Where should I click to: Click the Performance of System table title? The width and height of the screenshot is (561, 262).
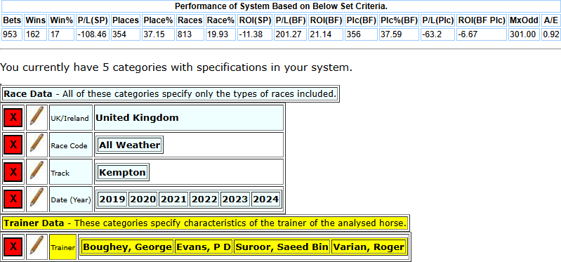pyautogui.click(x=282, y=6)
